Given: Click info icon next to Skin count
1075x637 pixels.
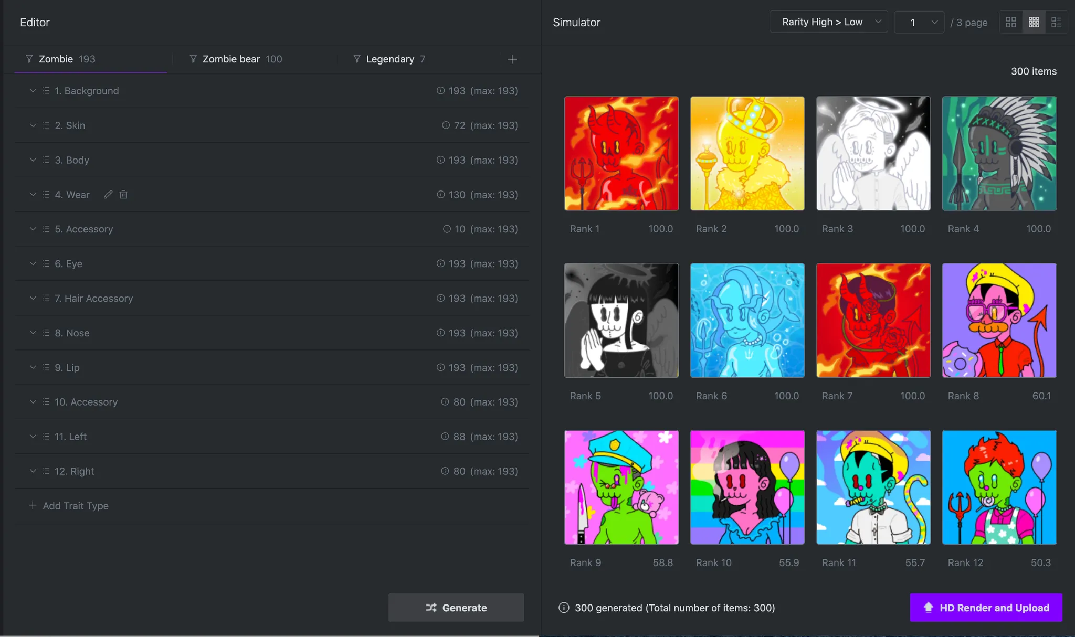Looking at the screenshot, I should [446, 125].
